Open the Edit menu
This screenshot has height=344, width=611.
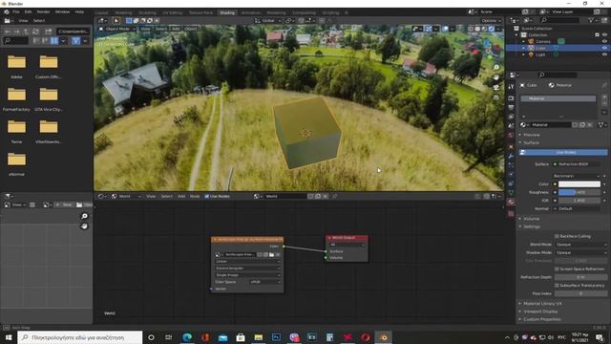tap(28, 12)
